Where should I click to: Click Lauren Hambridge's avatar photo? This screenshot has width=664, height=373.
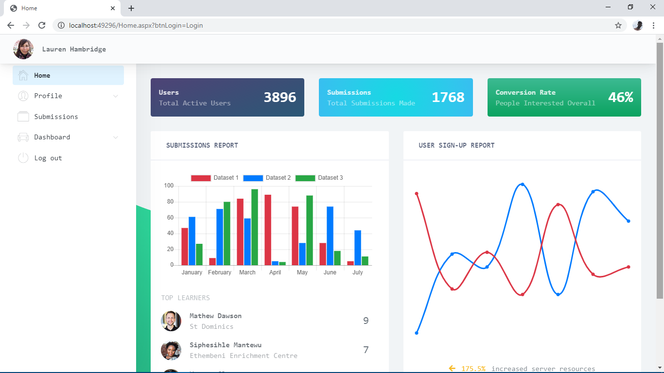23,49
